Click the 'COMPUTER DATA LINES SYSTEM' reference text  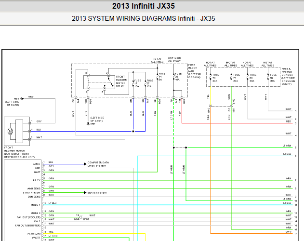tap(98, 164)
